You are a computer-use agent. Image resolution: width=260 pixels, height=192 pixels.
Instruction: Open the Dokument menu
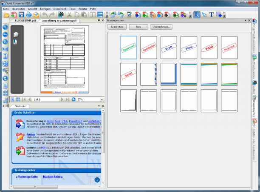[59, 9]
